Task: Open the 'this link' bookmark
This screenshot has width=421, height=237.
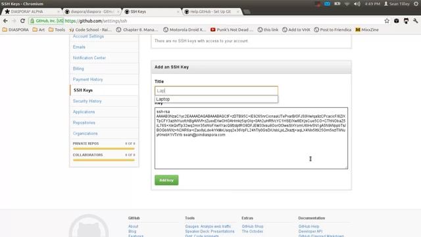Action: pyautogui.click(x=268, y=30)
